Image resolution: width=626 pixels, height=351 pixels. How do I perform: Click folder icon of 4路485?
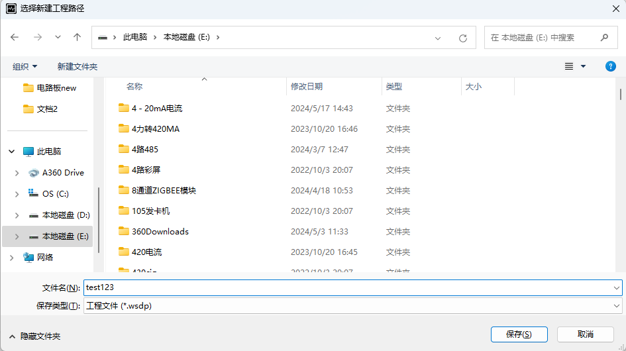[124, 149]
